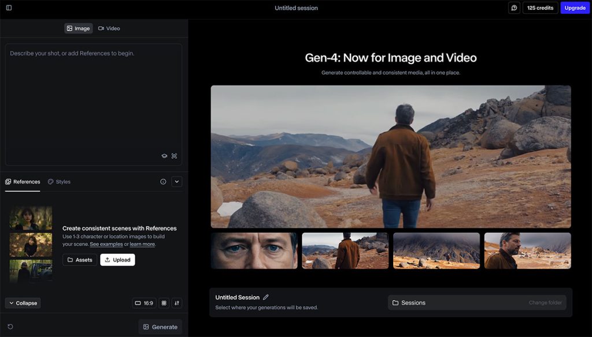592x337 pixels.
Task: Click the Untitled Session name label
Action: point(238,297)
